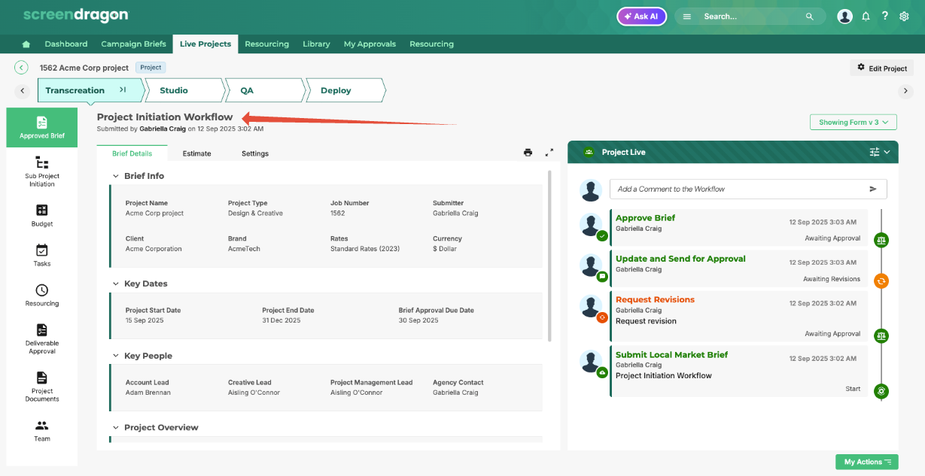Click the Project tag next to title
The image size is (925, 476).
coord(151,67)
